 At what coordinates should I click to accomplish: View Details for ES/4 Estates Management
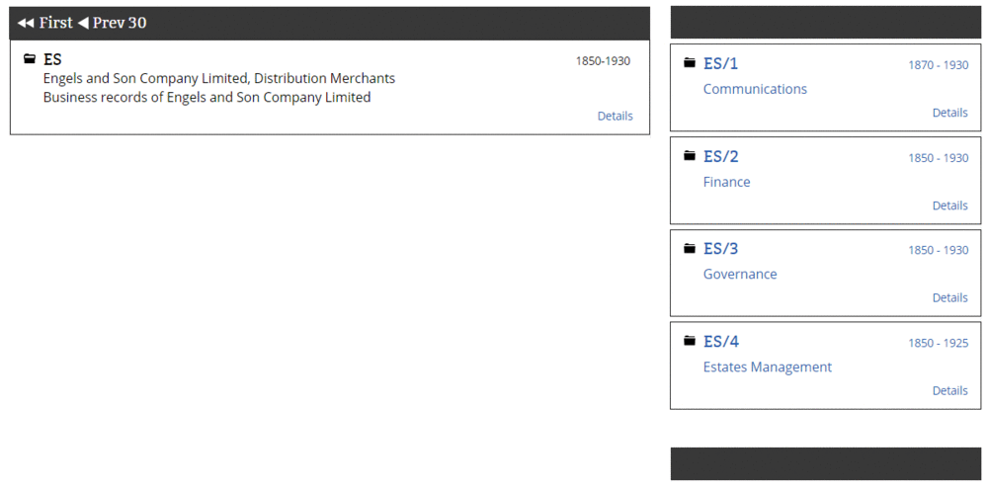point(949,390)
